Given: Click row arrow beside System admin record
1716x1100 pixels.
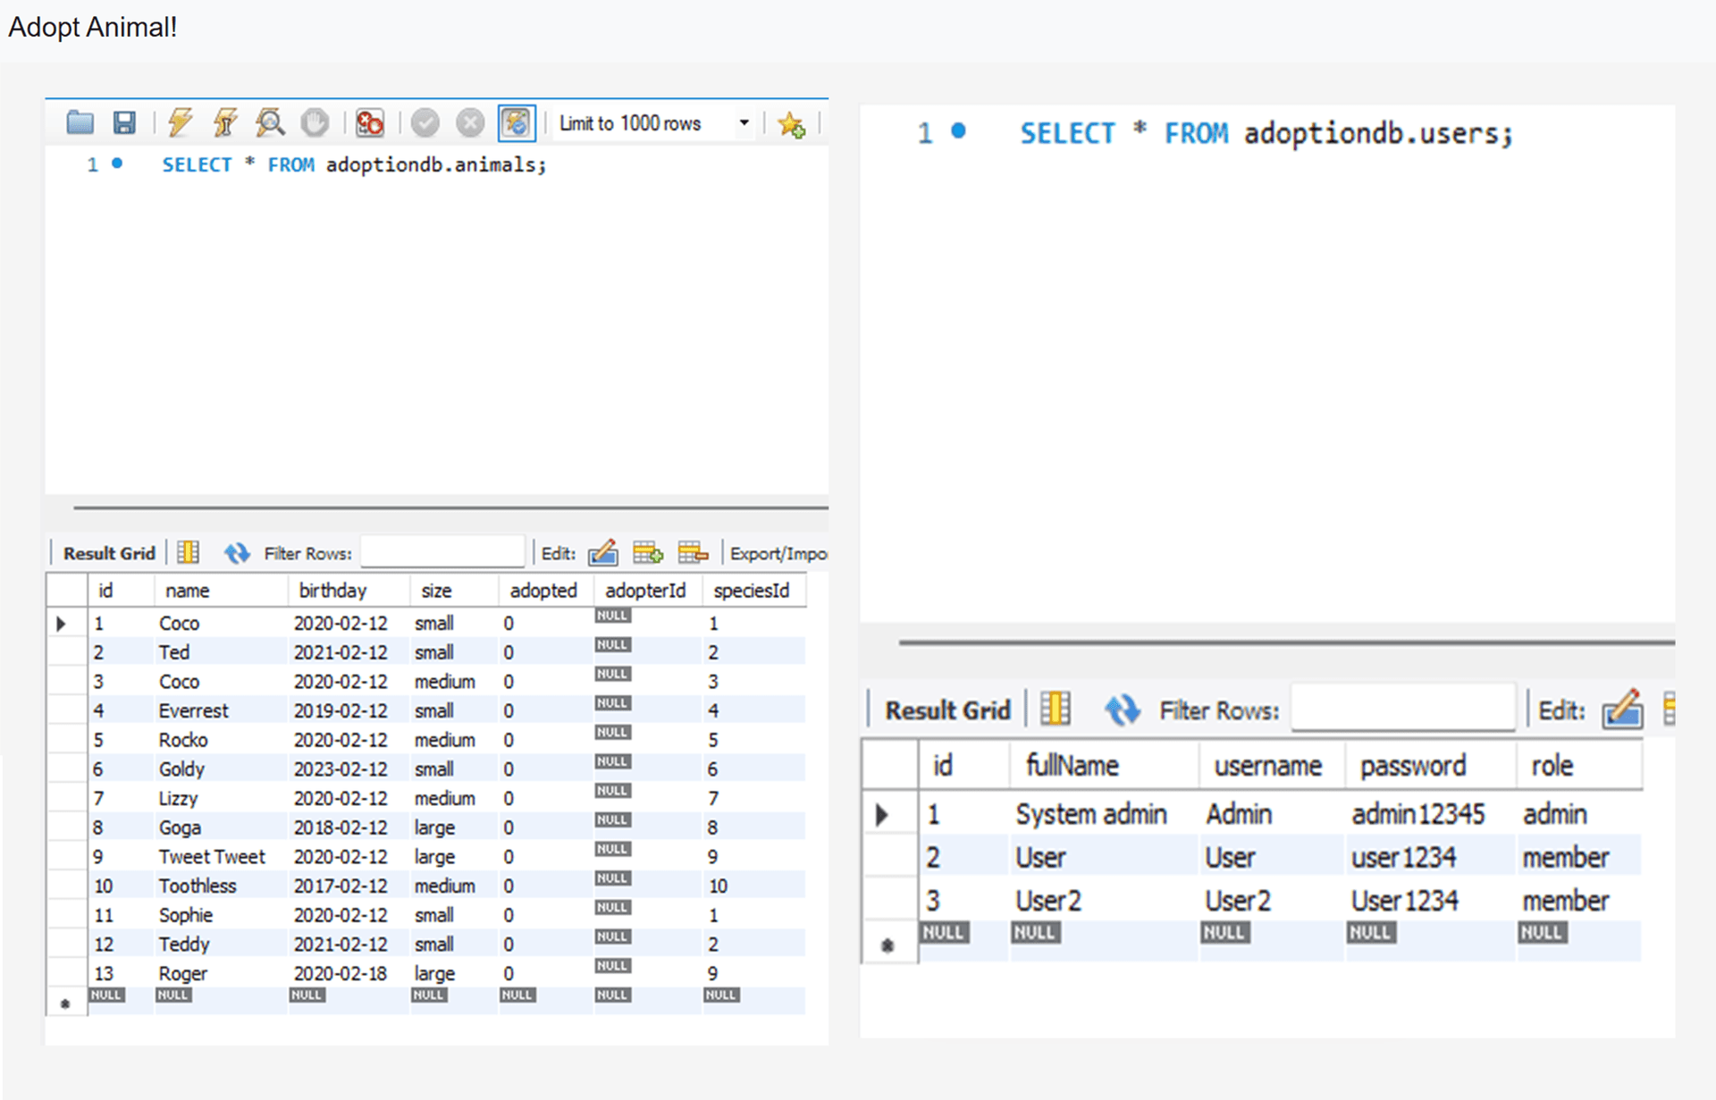Looking at the screenshot, I should [x=882, y=814].
